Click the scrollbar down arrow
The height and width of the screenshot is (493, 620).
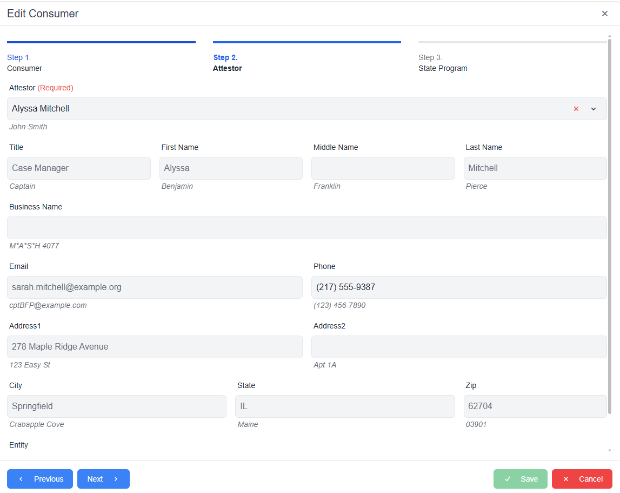609,450
